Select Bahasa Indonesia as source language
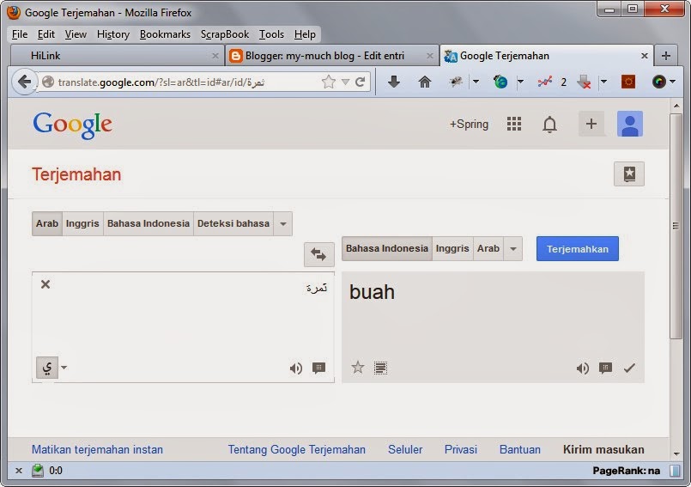The height and width of the screenshot is (487, 691). tap(148, 223)
